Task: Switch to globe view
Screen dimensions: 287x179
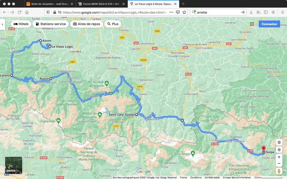Action: click(x=279, y=142)
